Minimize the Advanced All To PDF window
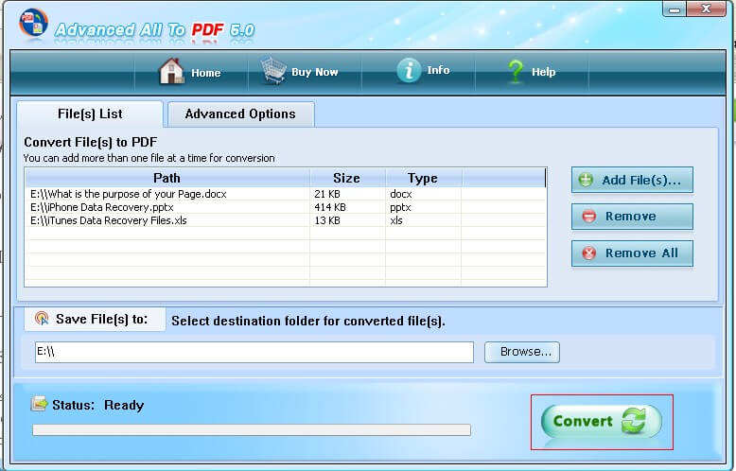 coord(675,9)
